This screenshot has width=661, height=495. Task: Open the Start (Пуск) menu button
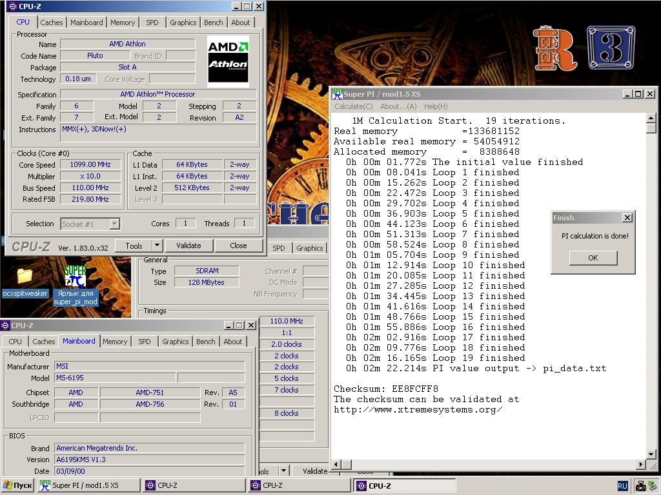pos(17,485)
